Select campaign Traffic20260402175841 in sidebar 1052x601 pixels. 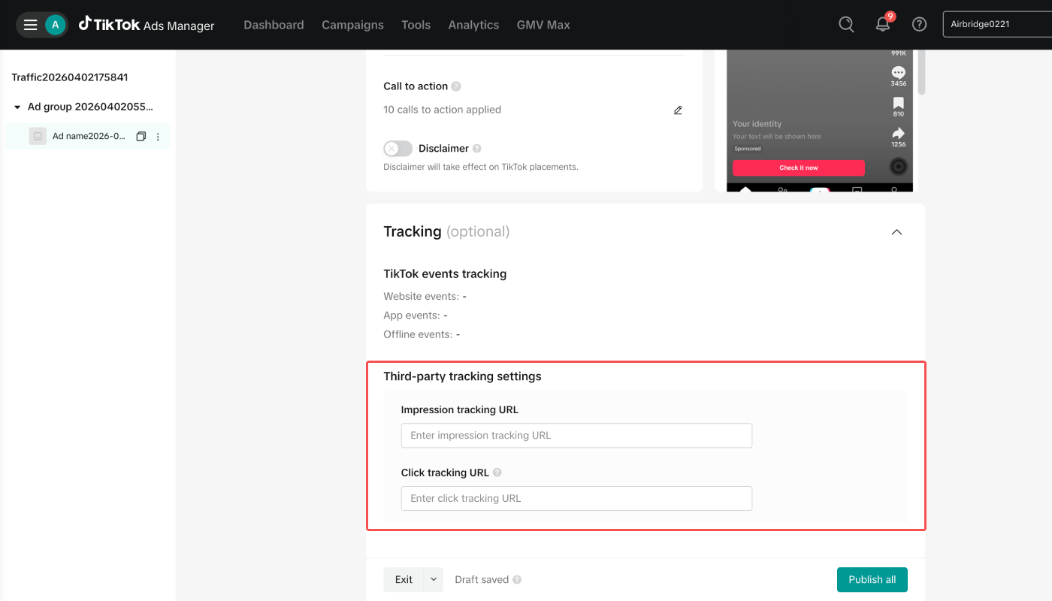click(x=70, y=77)
